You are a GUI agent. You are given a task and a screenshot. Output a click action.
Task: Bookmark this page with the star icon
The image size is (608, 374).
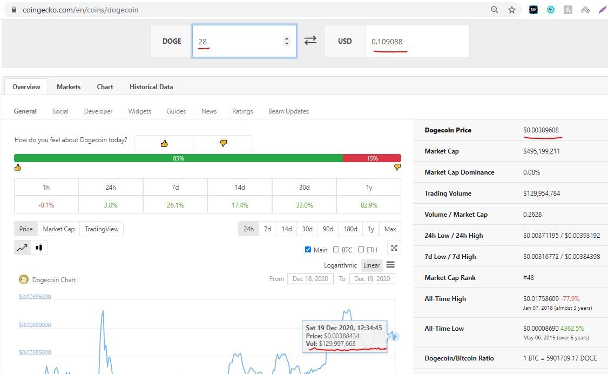(x=512, y=10)
